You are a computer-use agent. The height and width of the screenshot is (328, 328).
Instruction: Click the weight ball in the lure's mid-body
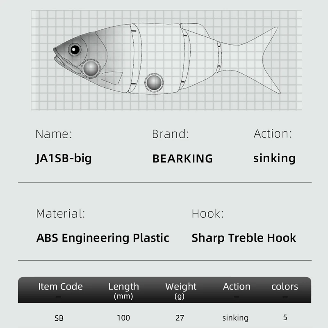(x=154, y=82)
